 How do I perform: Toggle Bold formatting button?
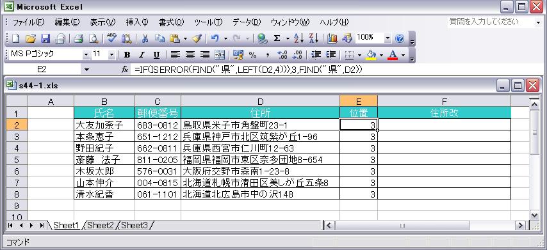tap(127, 54)
